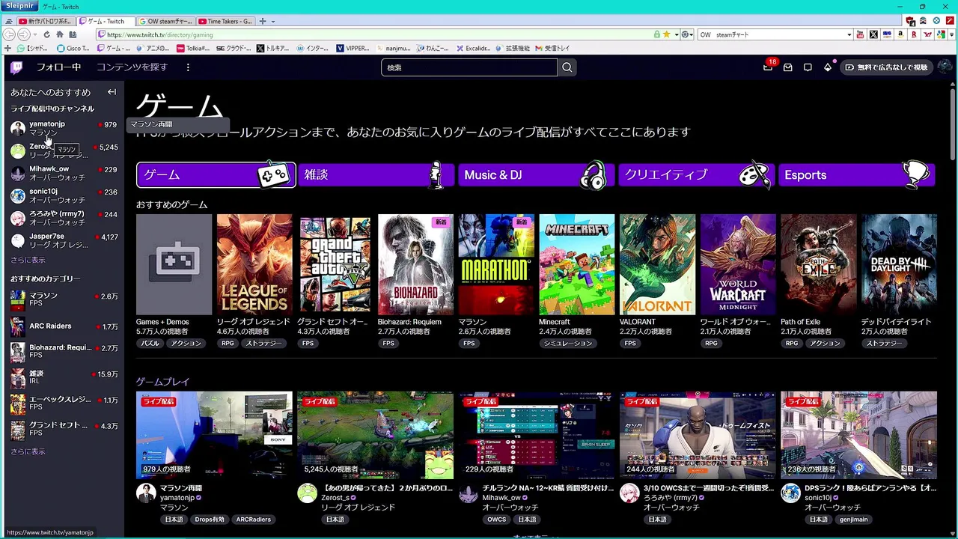
Task: Open the user avatar menu
Action: tap(945, 67)
